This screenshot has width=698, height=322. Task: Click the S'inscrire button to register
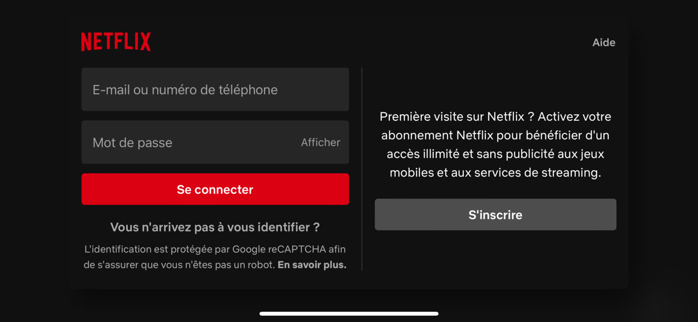click(x=495, y=214)
